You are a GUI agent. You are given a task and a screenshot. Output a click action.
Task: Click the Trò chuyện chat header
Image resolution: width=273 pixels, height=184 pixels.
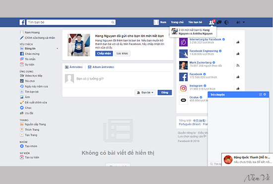238,94
